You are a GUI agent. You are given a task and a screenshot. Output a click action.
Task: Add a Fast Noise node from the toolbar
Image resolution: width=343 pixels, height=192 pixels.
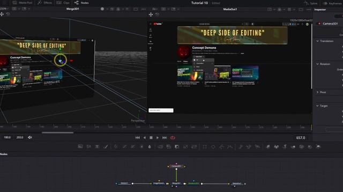tap(88, 147)
